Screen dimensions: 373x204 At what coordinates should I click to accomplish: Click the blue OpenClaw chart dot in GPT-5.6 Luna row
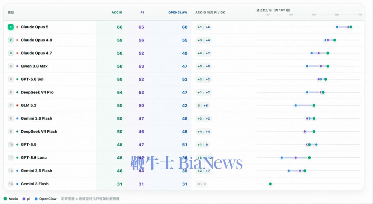pos(282,158)
